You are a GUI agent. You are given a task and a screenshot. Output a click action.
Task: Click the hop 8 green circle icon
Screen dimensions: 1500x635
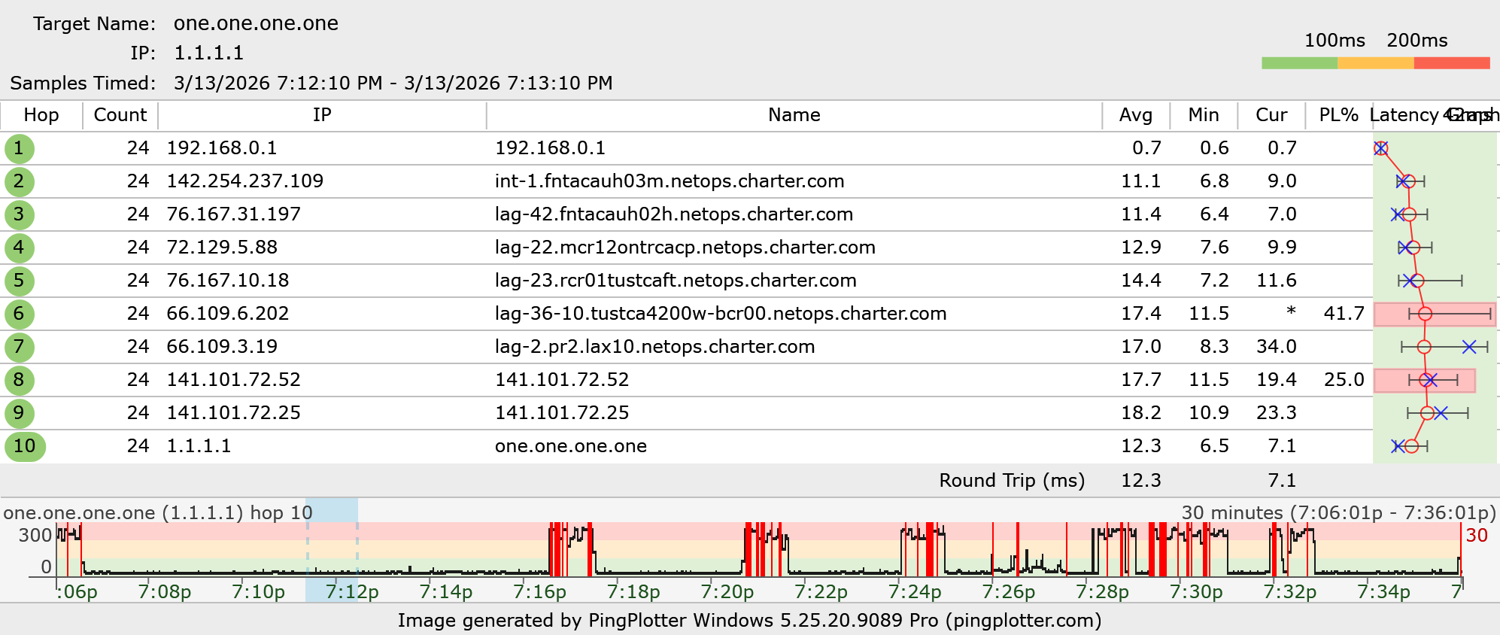(19, 380)
